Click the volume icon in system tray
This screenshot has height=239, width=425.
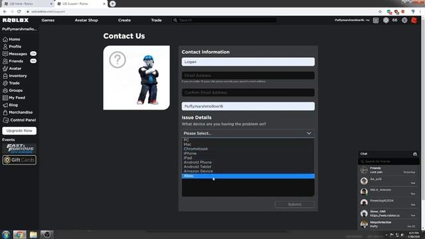(x=402, y=234)
